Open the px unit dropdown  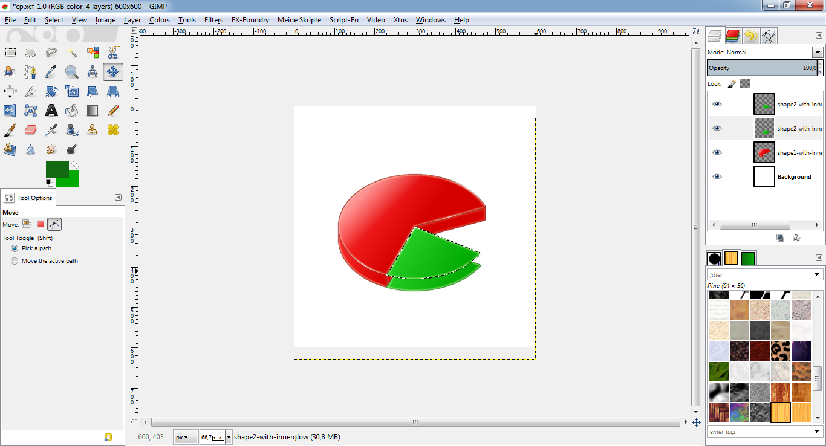tap(186, 437)
